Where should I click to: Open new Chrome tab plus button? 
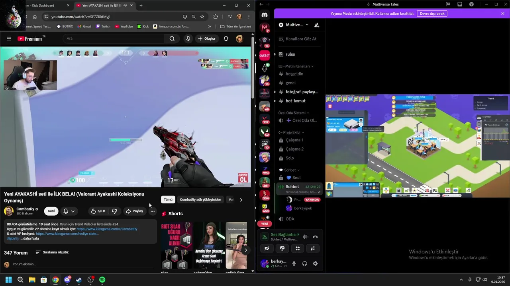141,6
